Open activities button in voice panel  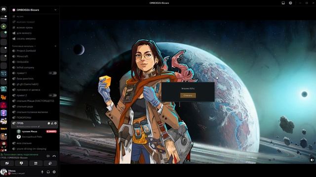tap(36, 163)
